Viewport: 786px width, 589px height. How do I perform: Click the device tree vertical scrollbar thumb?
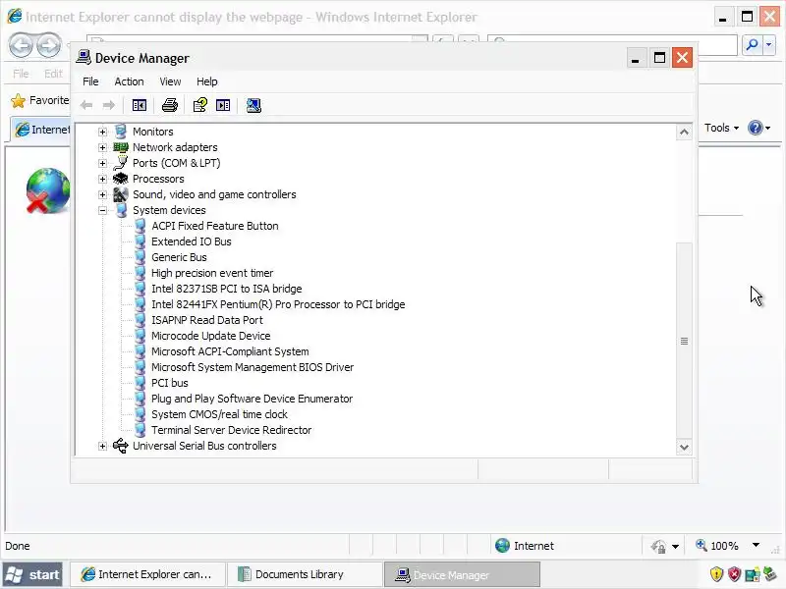(684, 341)
